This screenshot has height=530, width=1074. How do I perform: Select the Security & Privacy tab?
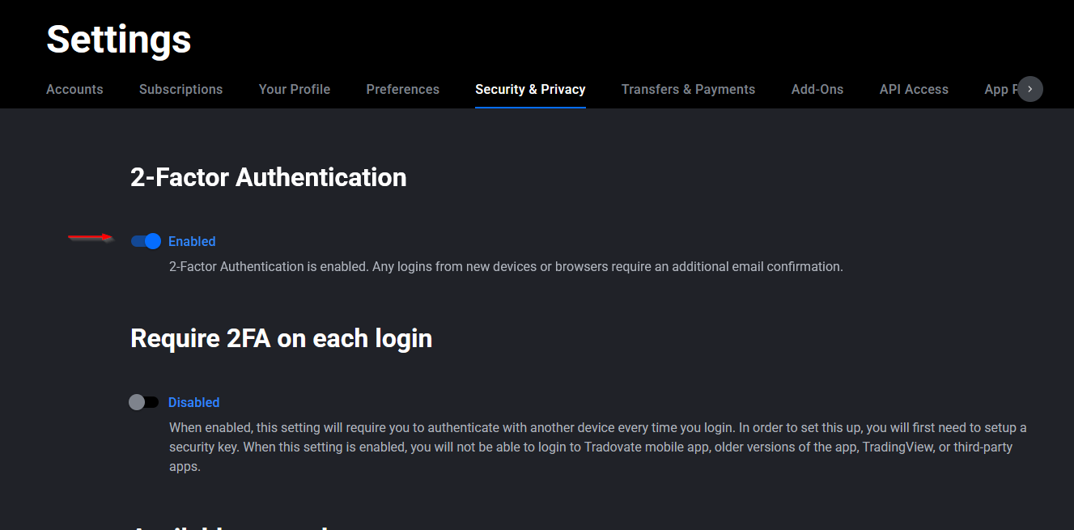[530, 89]
